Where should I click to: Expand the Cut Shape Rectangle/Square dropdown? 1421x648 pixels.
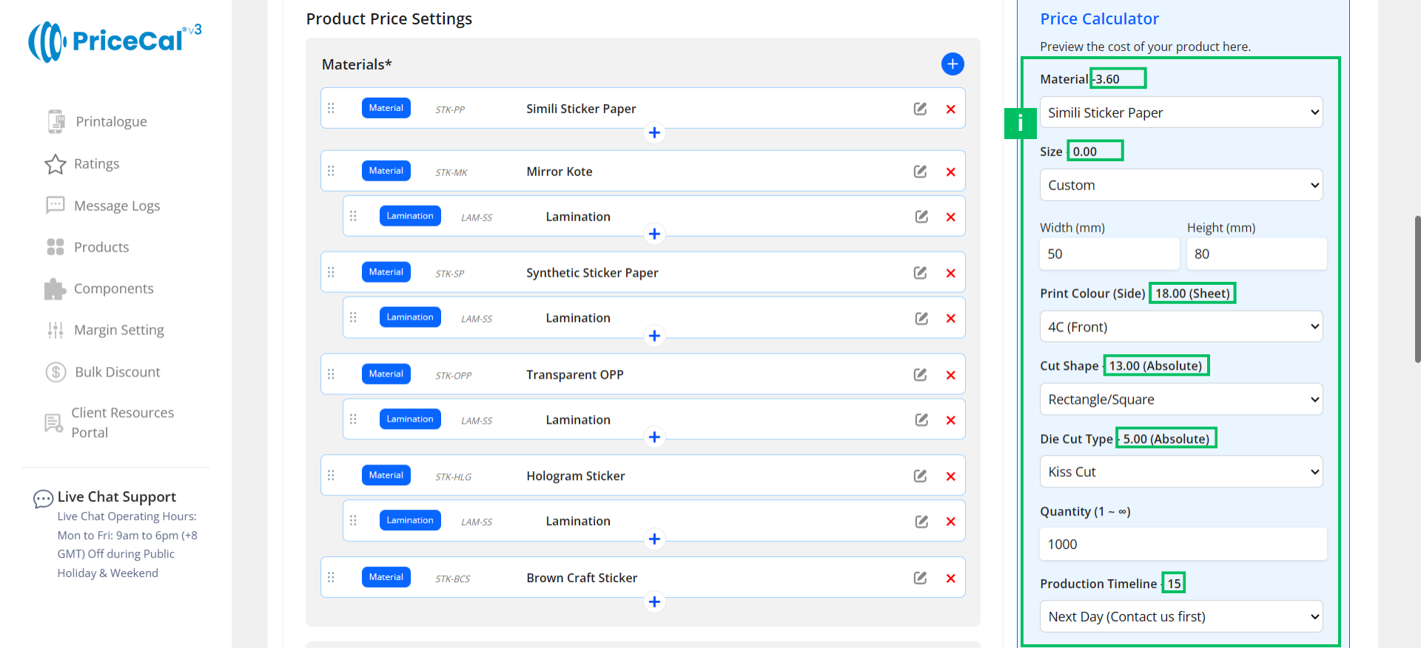coord(1180,399)
